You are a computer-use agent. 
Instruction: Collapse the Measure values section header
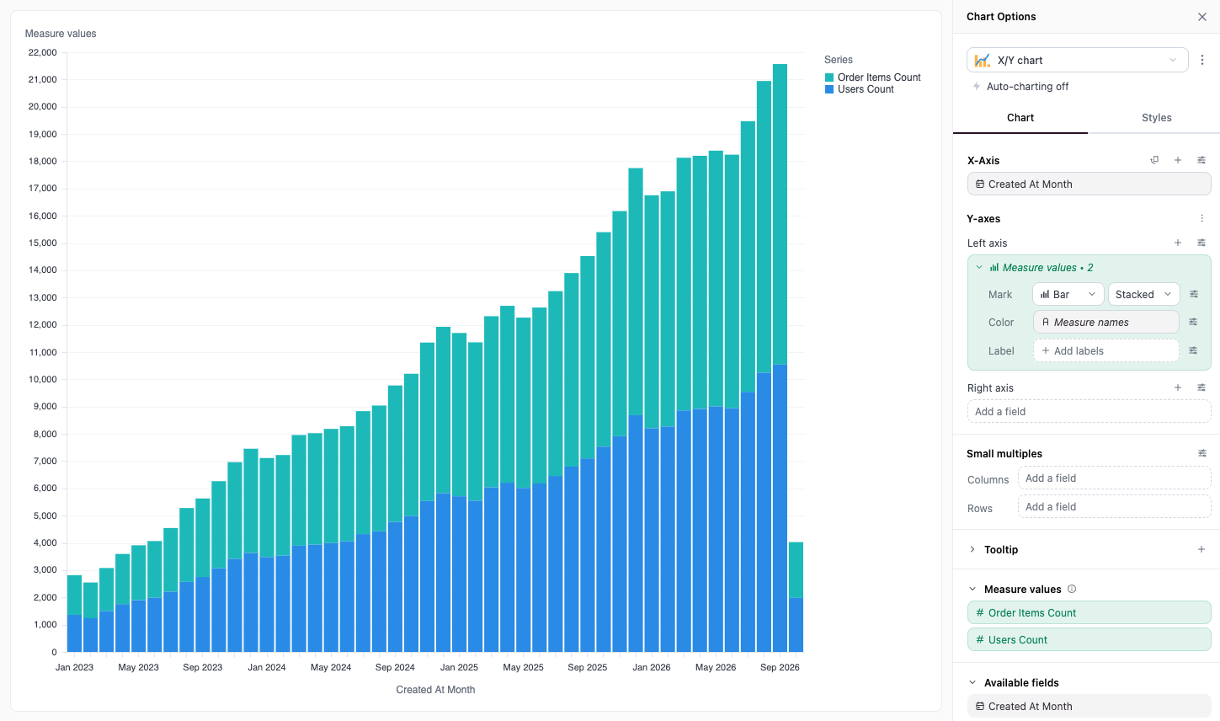(972, 589)
